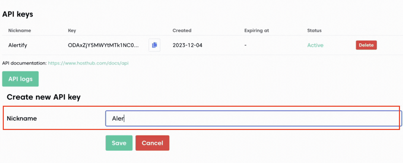The width and height of the screenshot is (403, 163).
Task: Delete the Alertify API key
Action: tap(366, 45)
